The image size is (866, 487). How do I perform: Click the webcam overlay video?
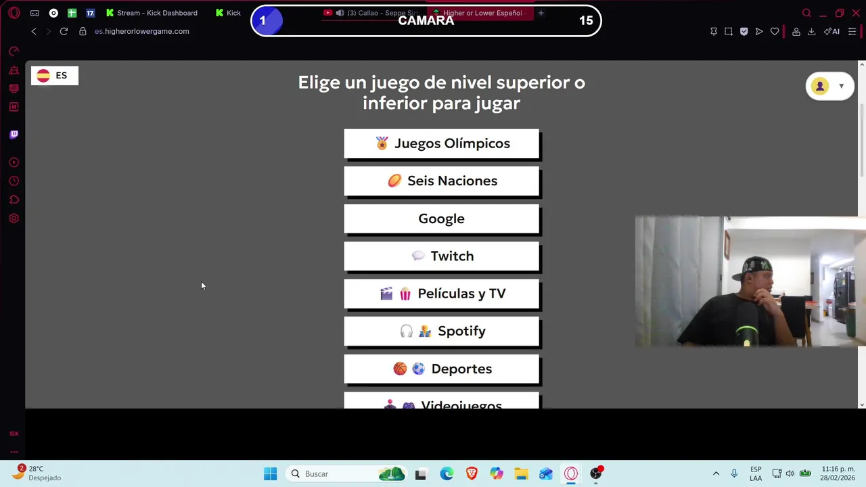pyautogui.click(x=750, y=281)
